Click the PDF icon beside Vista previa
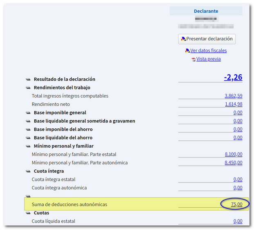 tap(193, 59)
